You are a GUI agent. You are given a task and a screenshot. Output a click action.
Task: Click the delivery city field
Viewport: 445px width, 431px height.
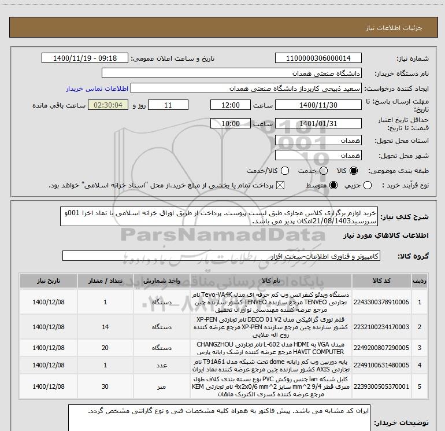[318, 156]
